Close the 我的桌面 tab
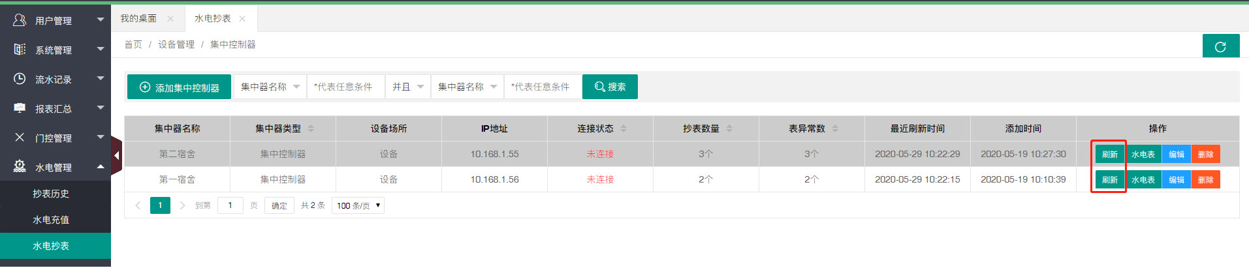The height and width of the screenshot is (268, 1249). coord(170,19)
